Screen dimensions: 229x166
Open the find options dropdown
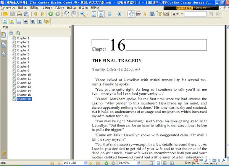[182, 14]
